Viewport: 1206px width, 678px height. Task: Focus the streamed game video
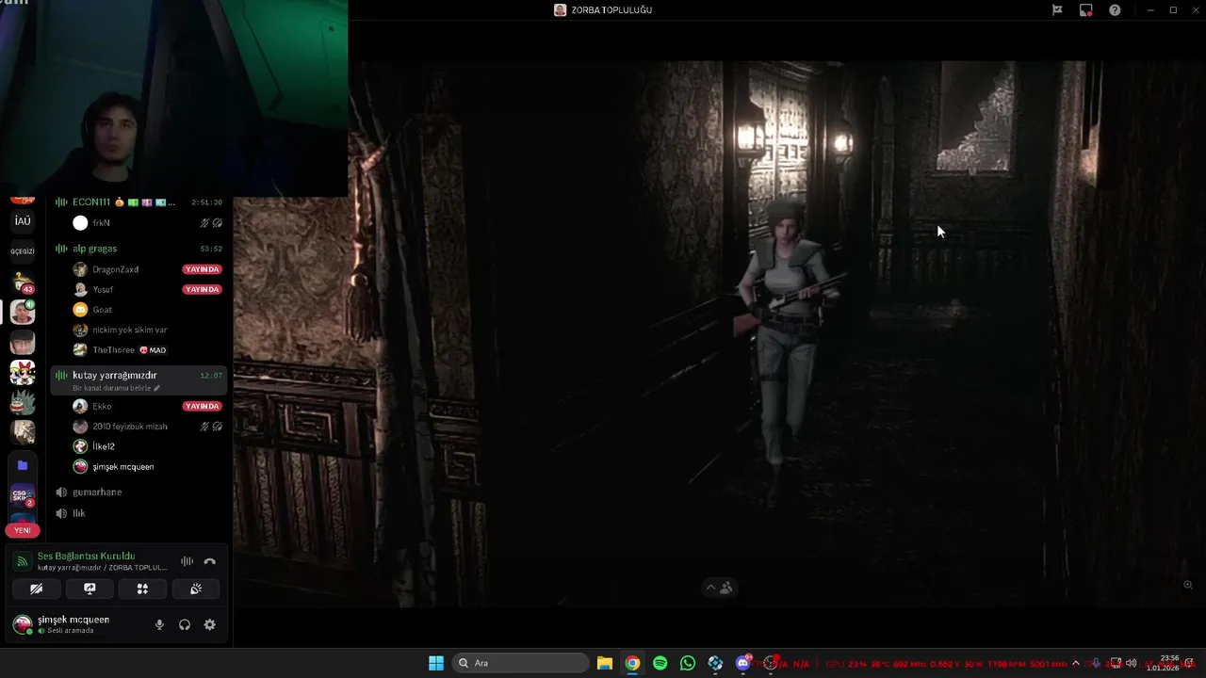(720, 334)
